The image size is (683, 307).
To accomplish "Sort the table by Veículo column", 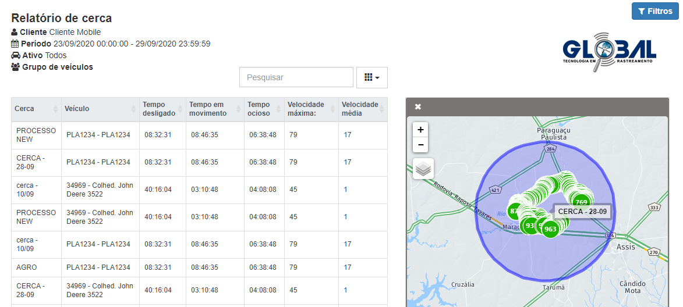I will tap(99, 109).
